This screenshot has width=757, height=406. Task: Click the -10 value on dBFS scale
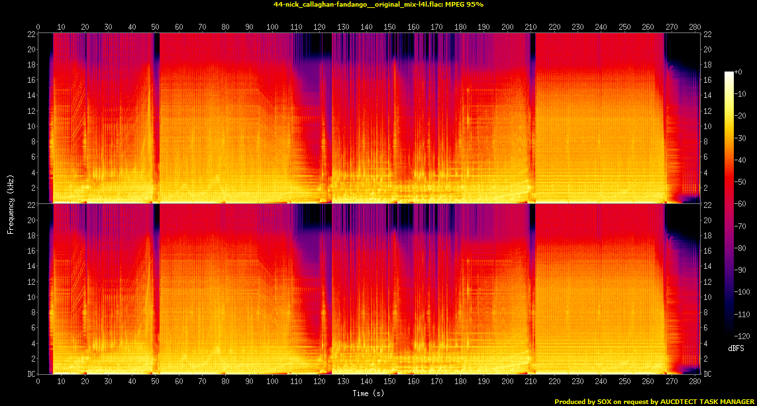coord(740,93)
